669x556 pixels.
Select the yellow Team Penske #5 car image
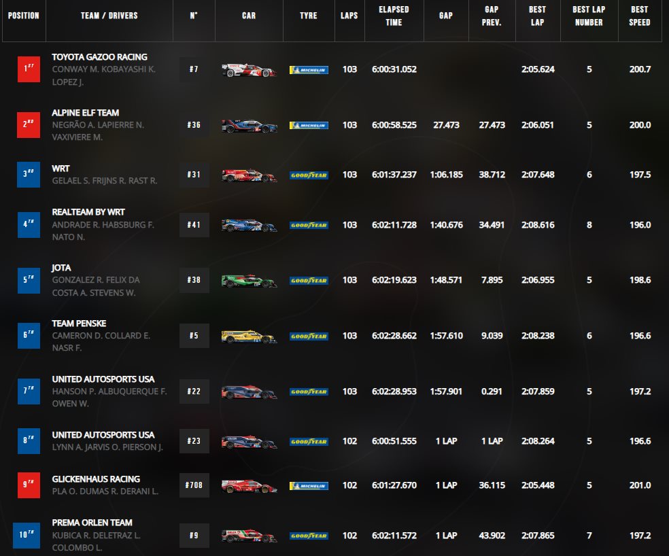(249, 336)
